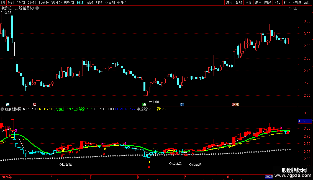Click the 2024年 timeline label
This screenshot has height=180, width=313.
pos(7,177)
